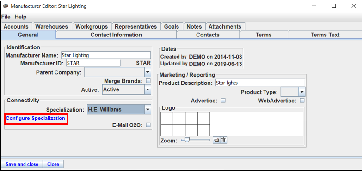Open the Help menu

pyautogui.click(x=20, y=17)
